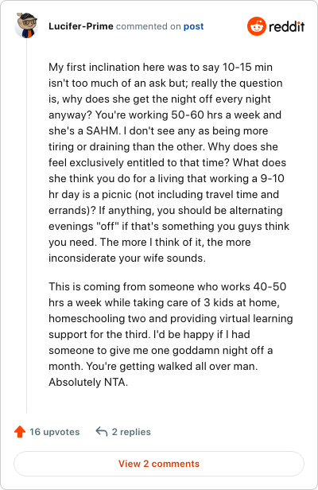This screenshot has width=318, height=490.
Task: Click the '16 upvotes' label
Action: pyautogui.click(x=55, y=432)
